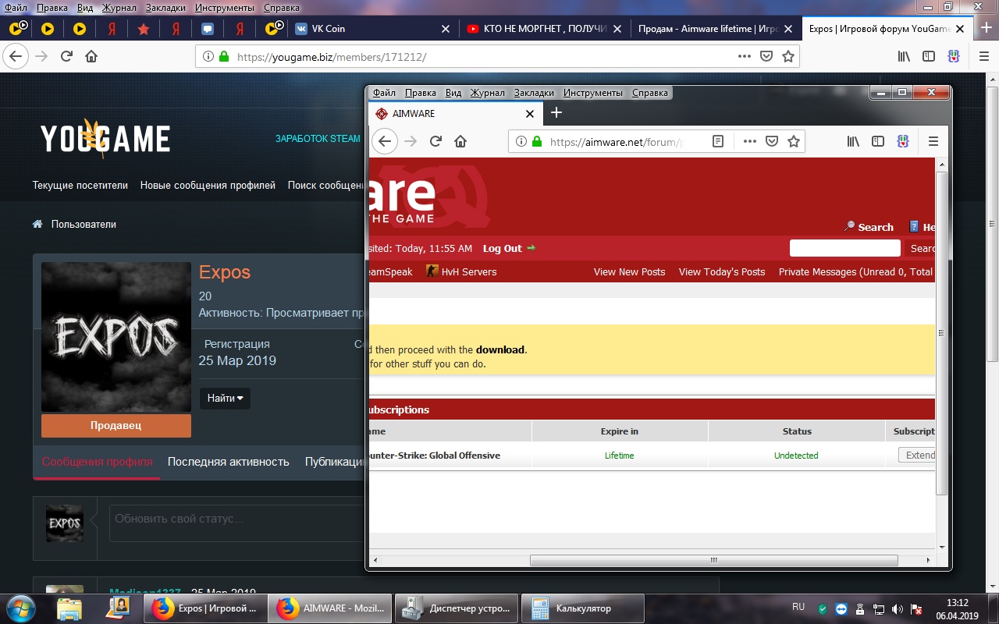Bookmark the aimware.net page with star

coord(793,141)
